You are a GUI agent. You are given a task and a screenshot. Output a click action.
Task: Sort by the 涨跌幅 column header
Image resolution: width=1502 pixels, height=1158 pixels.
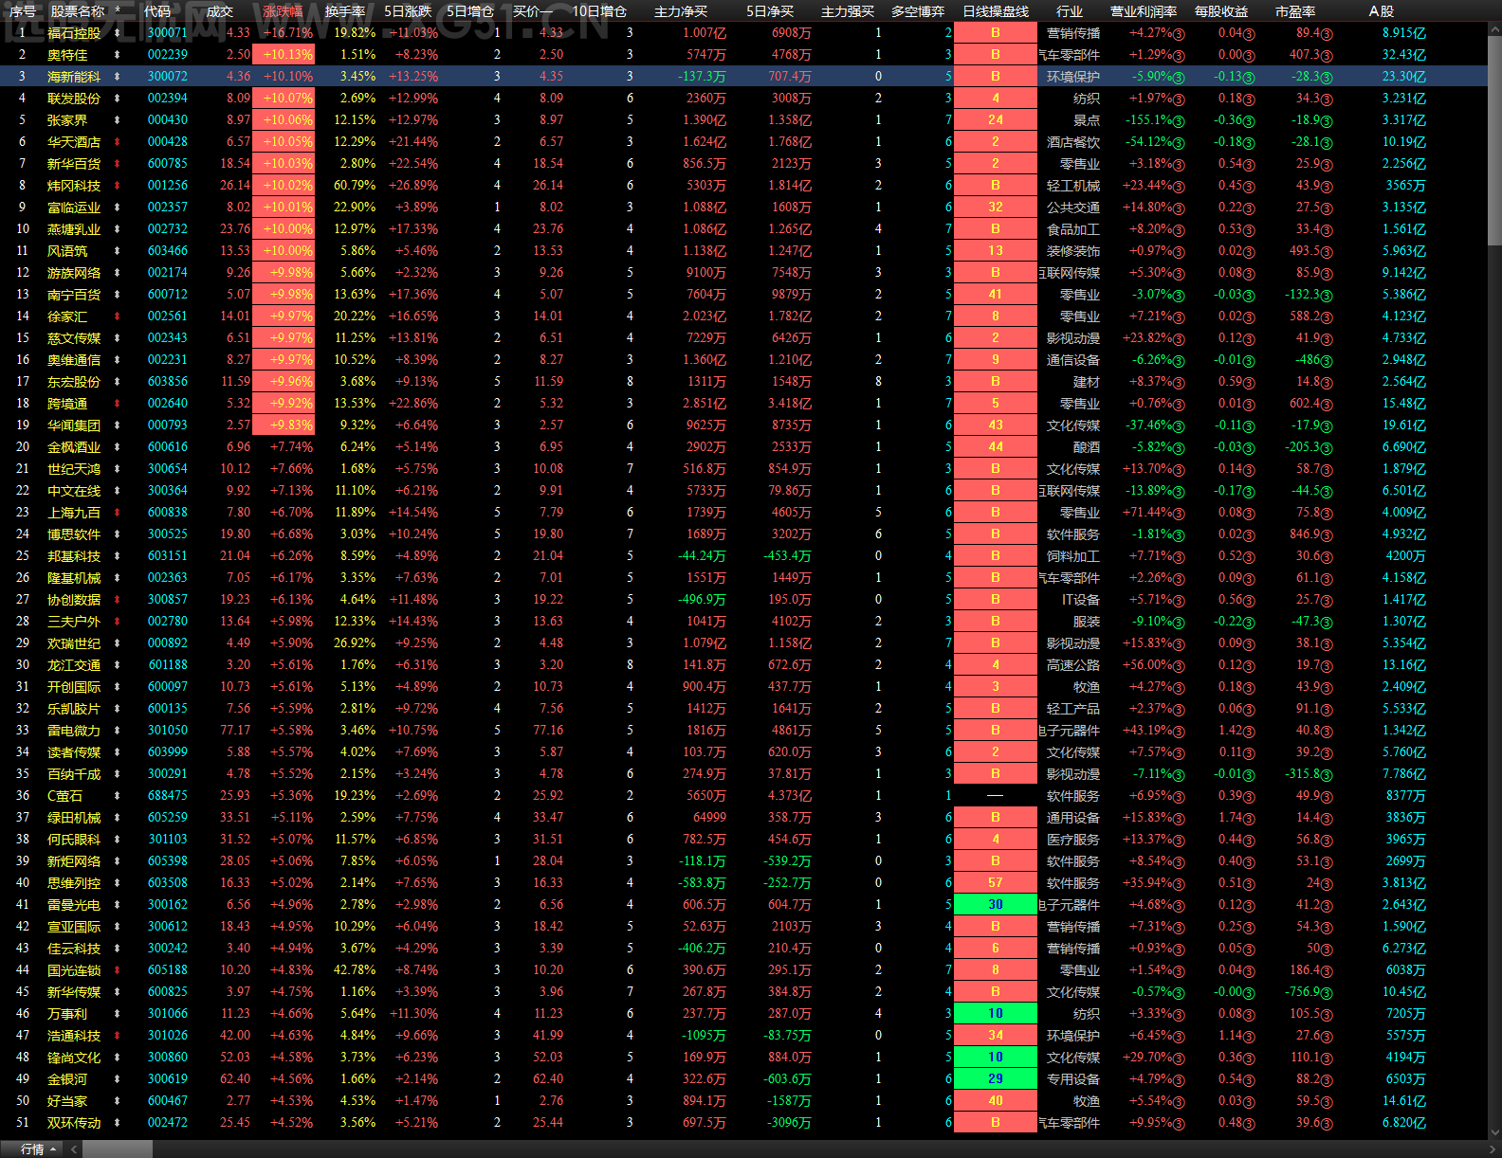pyautogui.click(x=283, y=11)
